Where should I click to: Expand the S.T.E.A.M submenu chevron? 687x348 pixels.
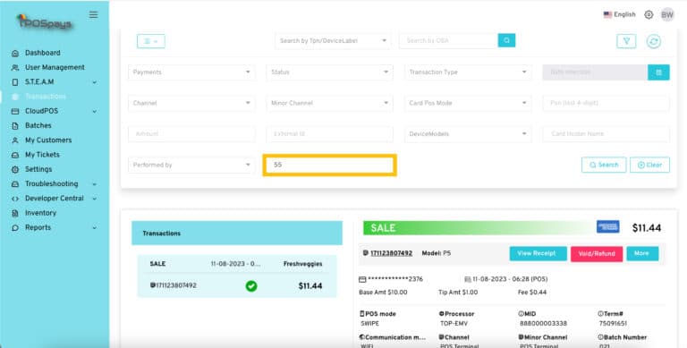tap(94, 82)
